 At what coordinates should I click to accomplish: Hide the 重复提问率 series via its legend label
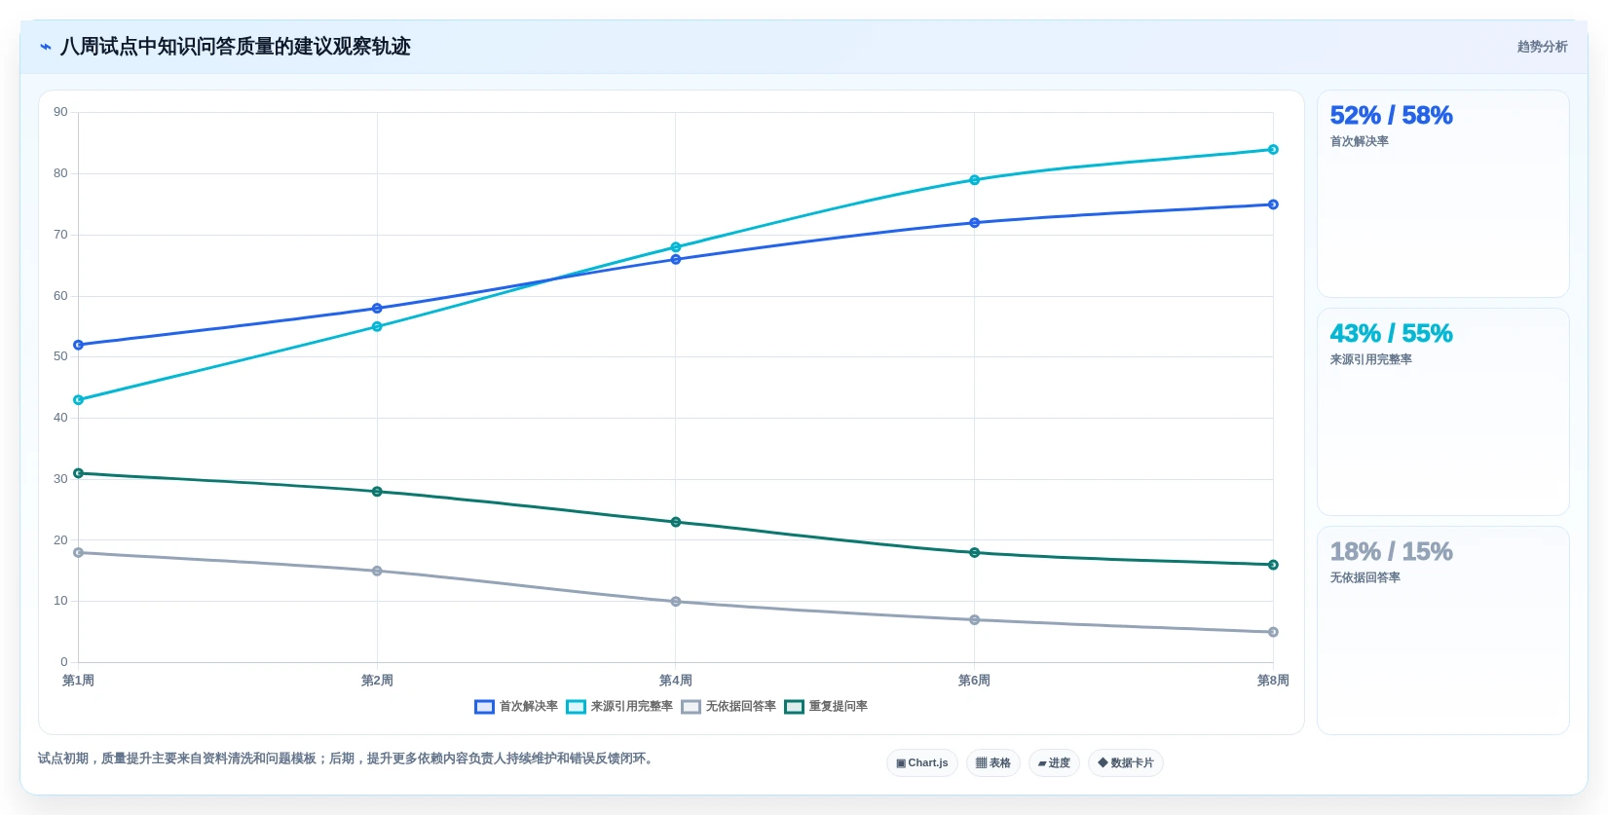[839, 707]
